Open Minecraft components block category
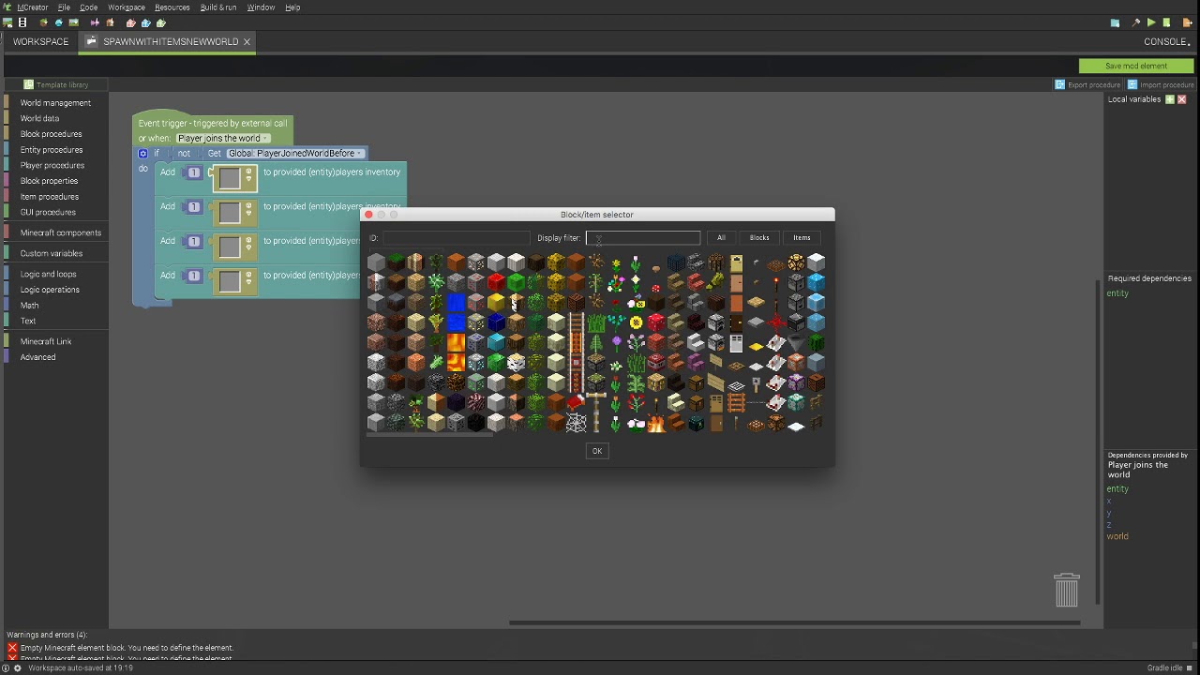The height and width of the screenshot is (675, 1200). tap(61, 232)
